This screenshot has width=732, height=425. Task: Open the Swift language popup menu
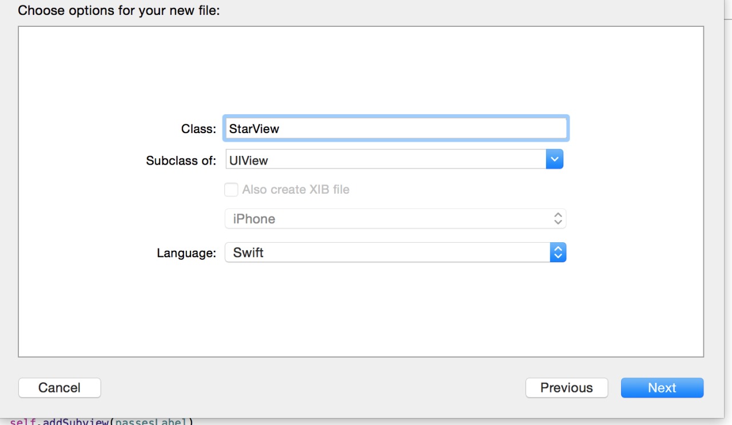389,252
